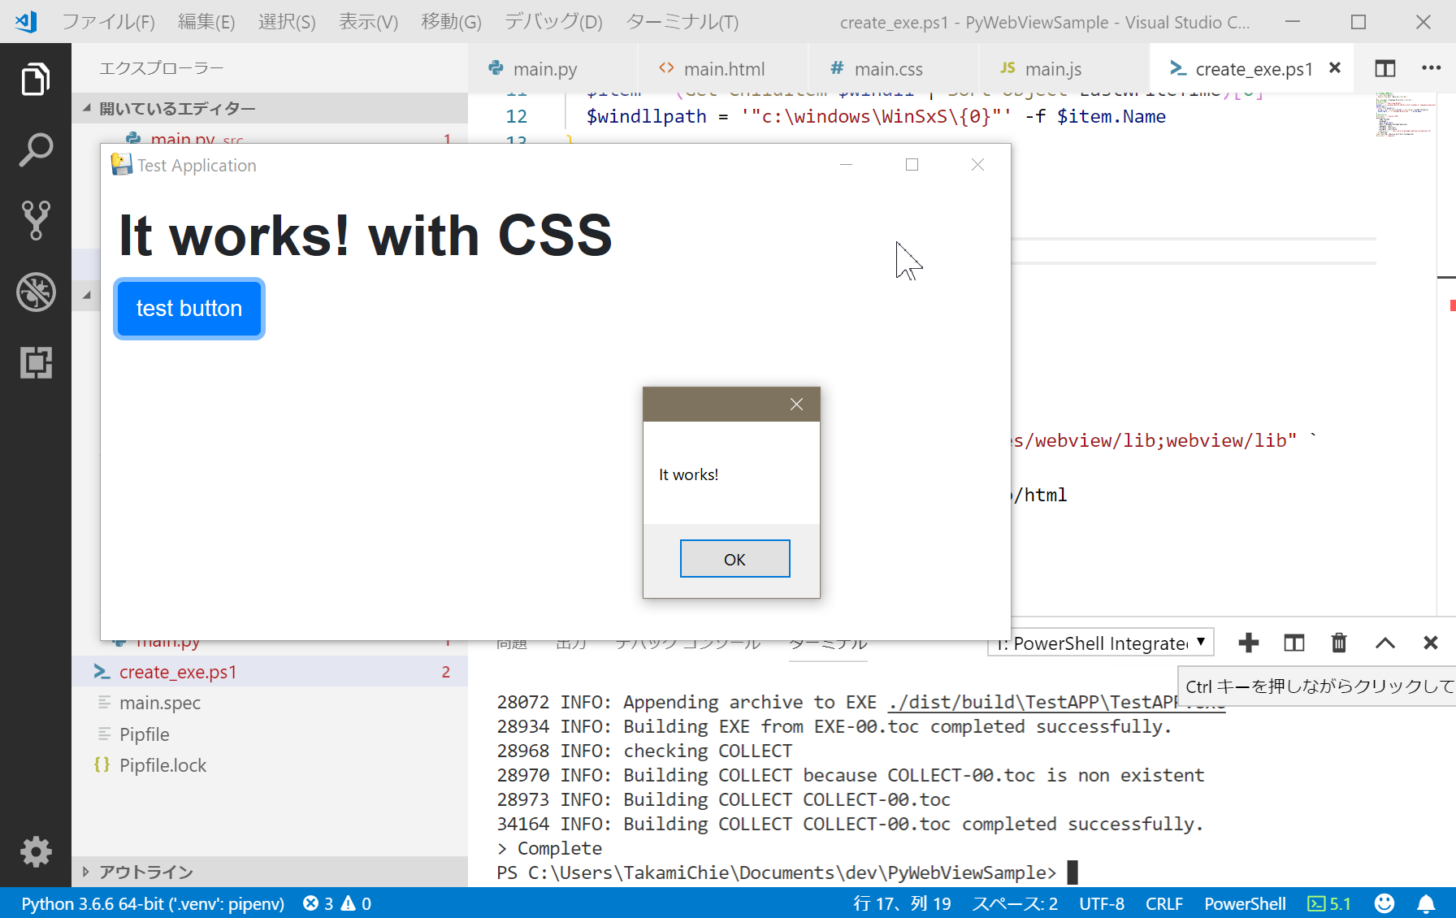Screen dimensions: 1456x918
Task: Open the Selection menu (選択)
Action: pos(287,22)
